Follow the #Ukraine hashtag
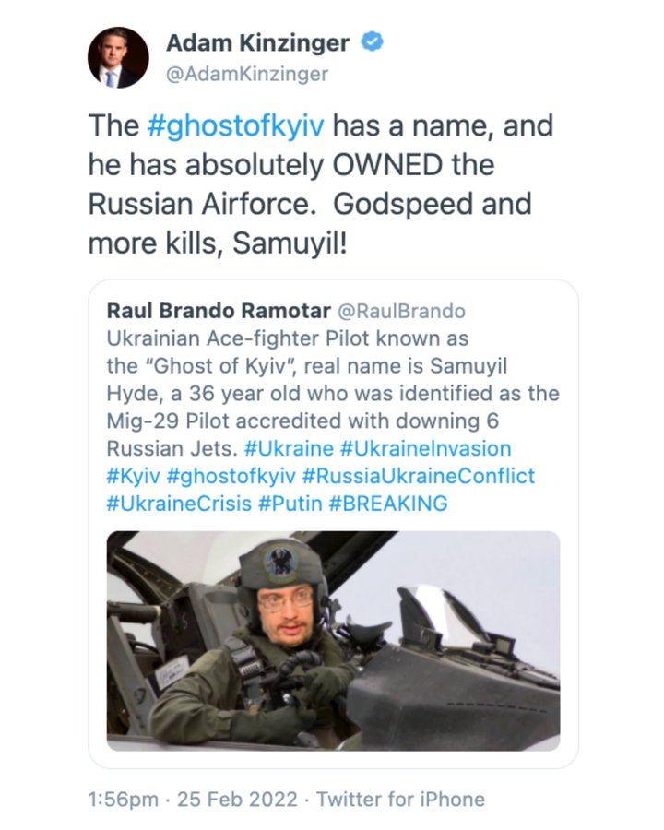 point(289,448)
